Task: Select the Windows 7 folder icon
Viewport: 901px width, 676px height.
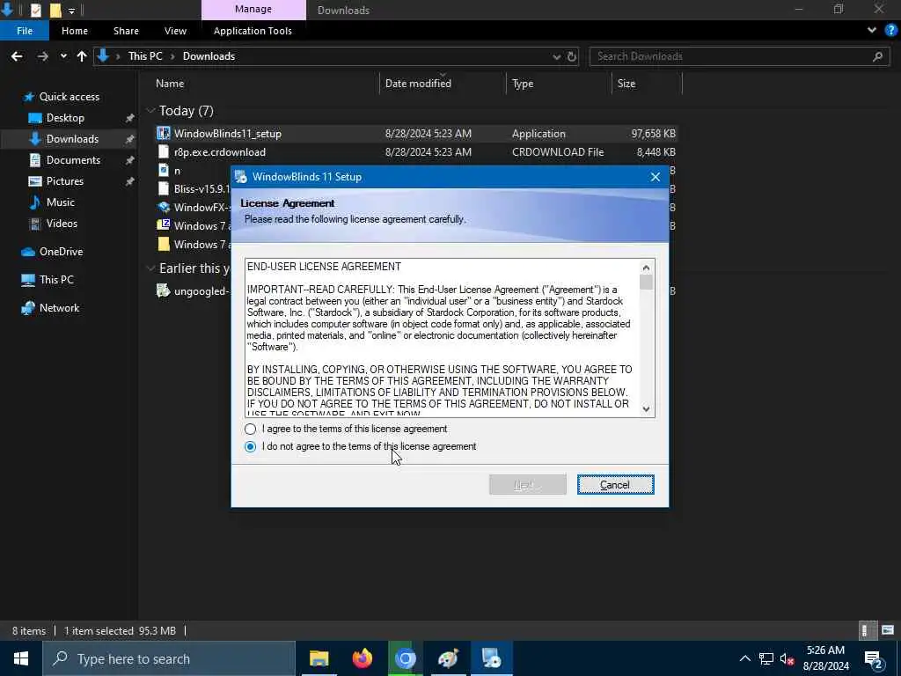Action: click(x=164, y=244)
